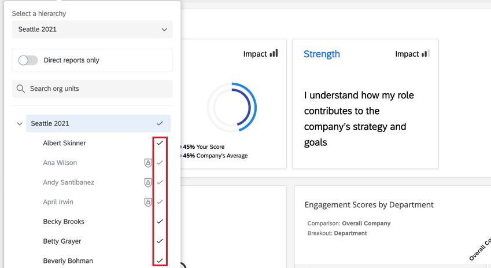Uncheck Becky Brooks' checkmark
Screen dimensions: 491x268
click(160, 222)
